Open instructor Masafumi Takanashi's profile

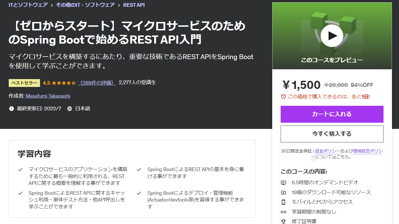click(x=48, y=96)
